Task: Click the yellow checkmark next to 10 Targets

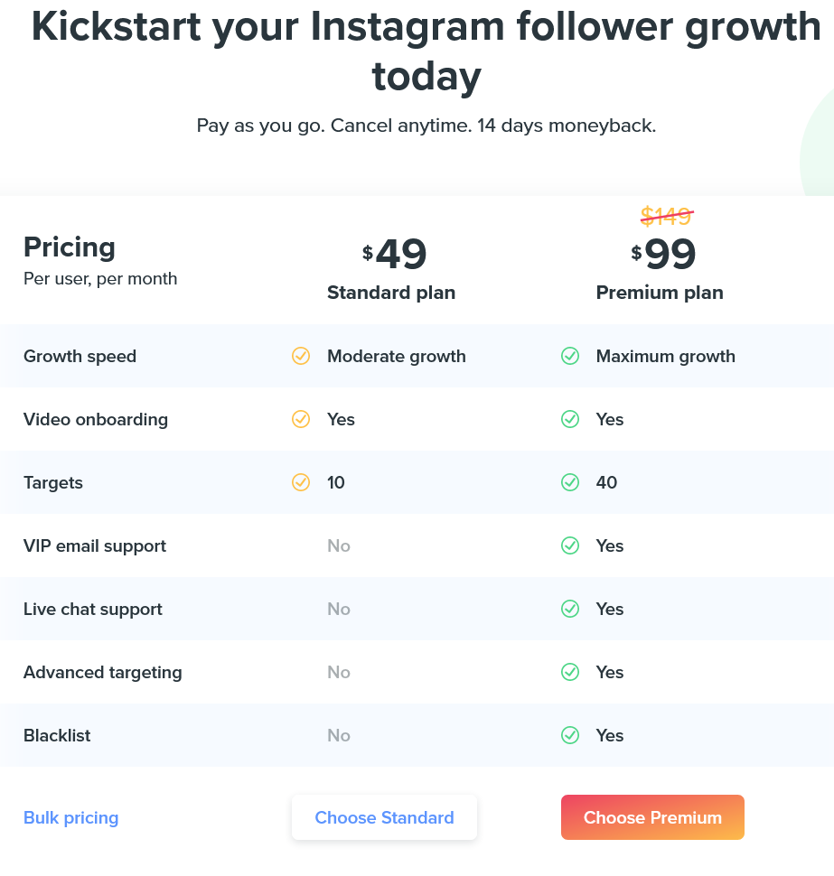Action: (x=301, y=482)
